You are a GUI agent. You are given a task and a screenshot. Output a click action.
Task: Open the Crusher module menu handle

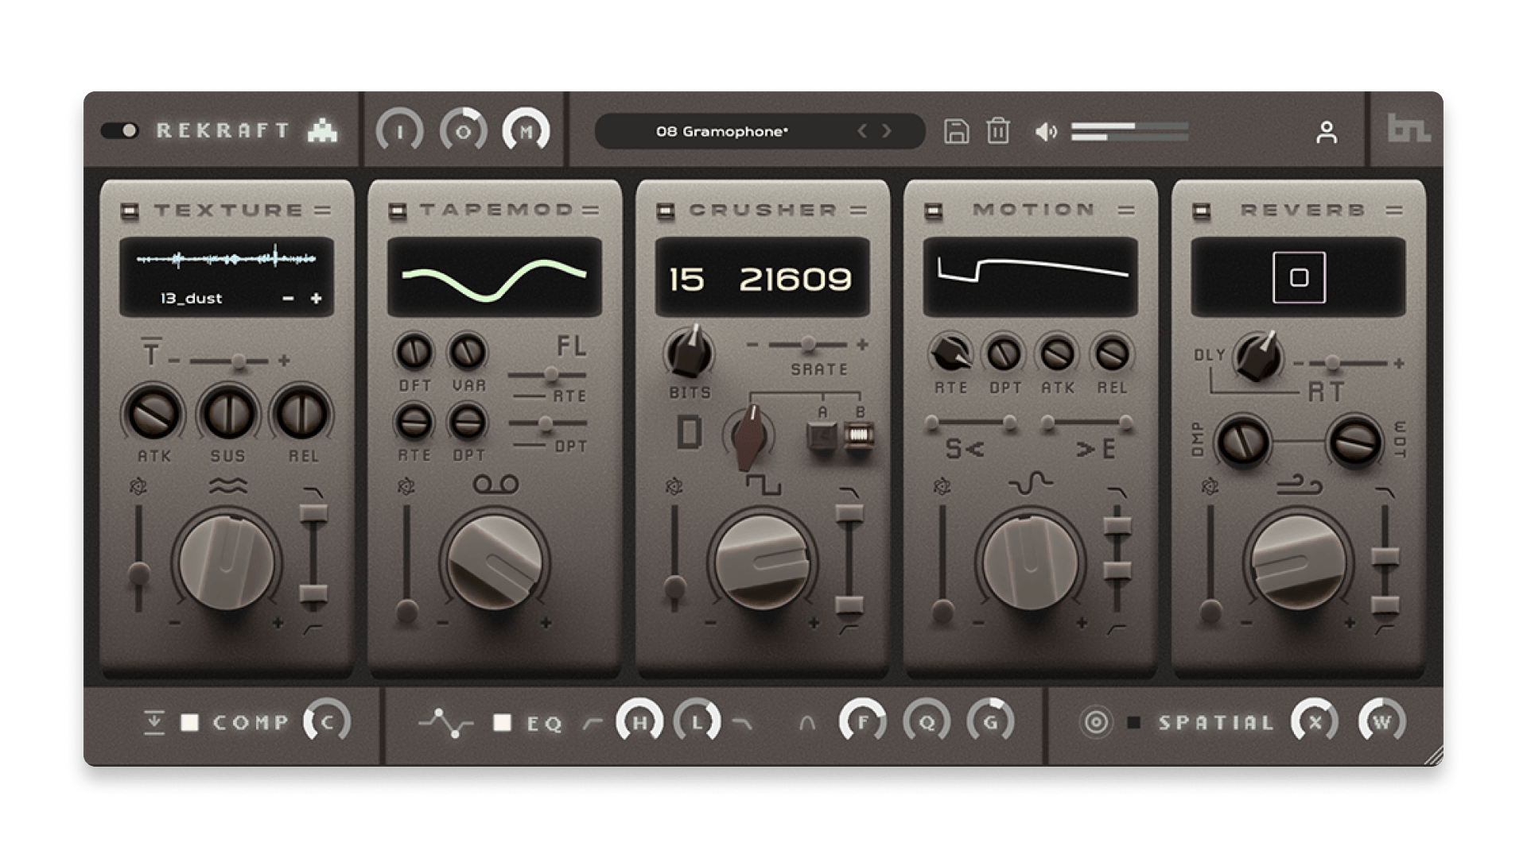click(x=858, y=211)
